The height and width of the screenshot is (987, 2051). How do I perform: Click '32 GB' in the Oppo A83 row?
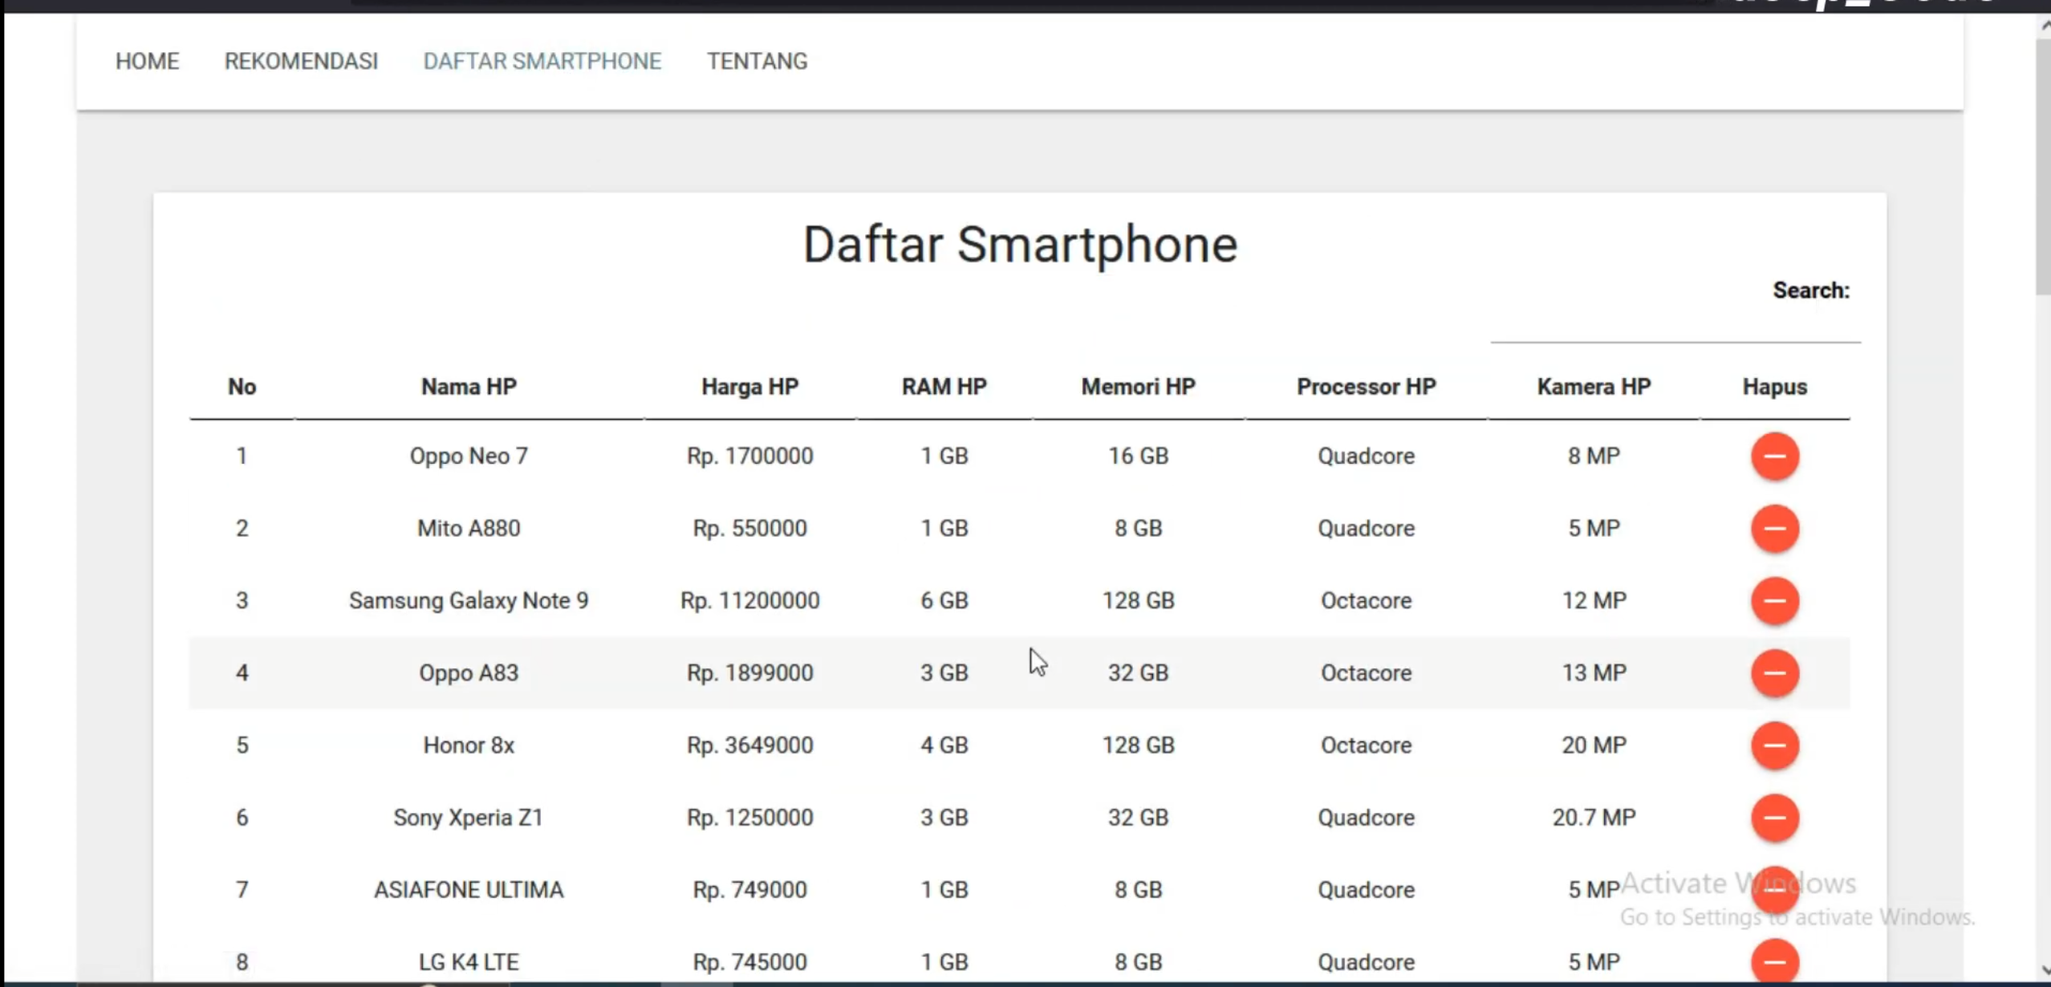pyautogui.click(x=1138, y=672)
